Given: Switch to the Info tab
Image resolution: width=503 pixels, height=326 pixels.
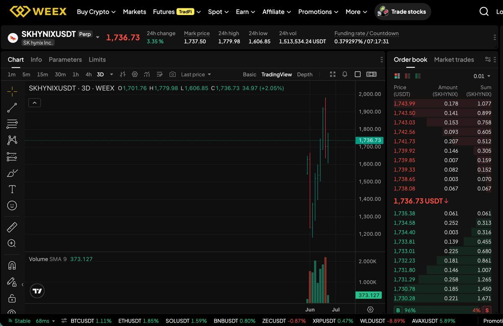Looking at the screenshot, I should coord(36,59).
